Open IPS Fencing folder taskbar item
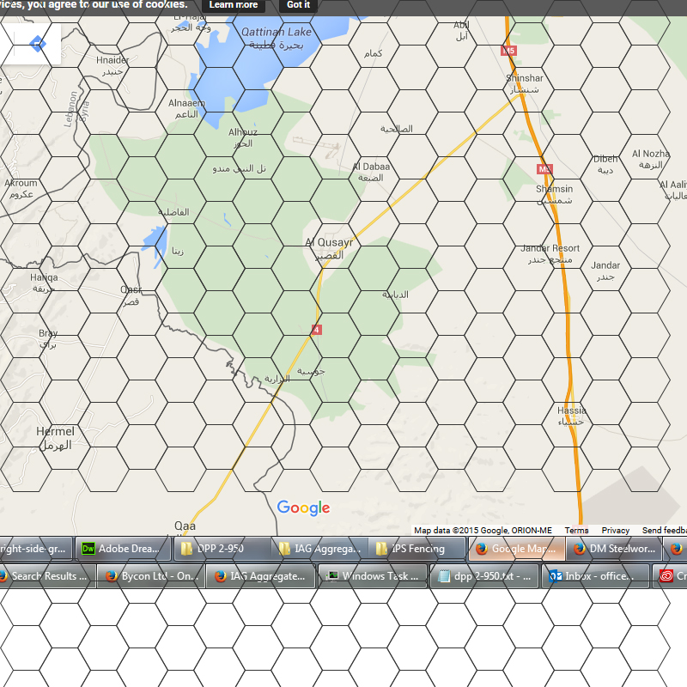Viewport: 687px width, 687px height. (417, 549)
